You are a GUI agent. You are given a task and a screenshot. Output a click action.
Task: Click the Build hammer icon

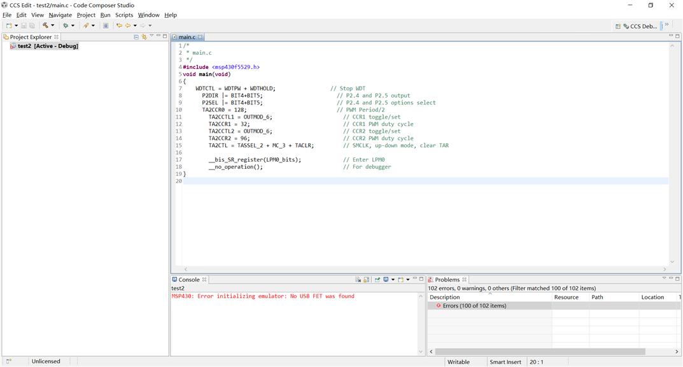pyautogui.click(x=45, y=25)
